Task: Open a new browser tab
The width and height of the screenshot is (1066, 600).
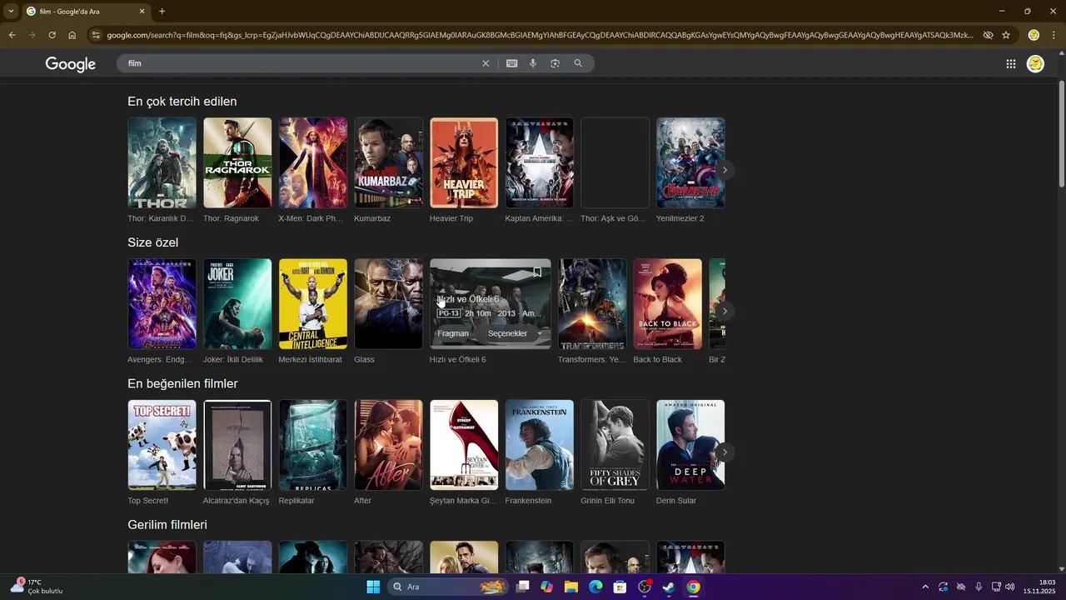Action: click(x=162, y=11)
